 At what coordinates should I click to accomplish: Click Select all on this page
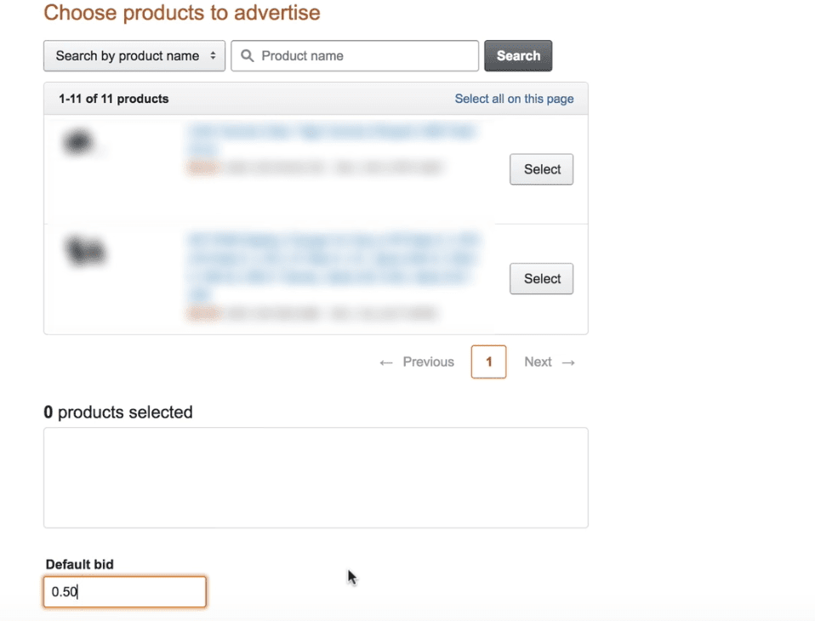point(514,98)
